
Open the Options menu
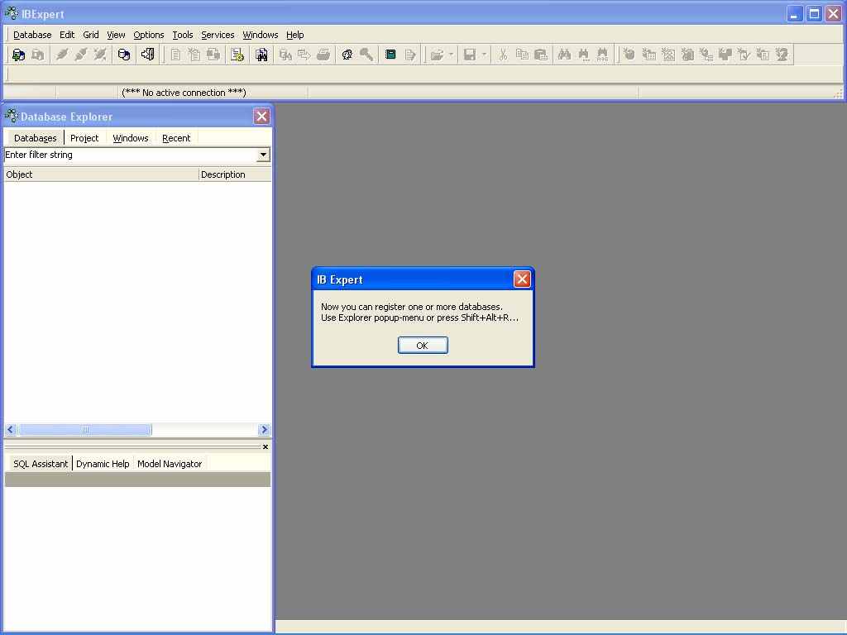pyautogui.click(x=149, y=35)
